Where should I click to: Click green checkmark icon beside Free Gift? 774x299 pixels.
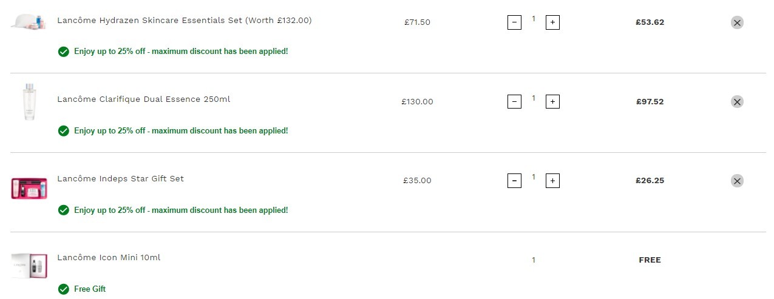[63, 289]
